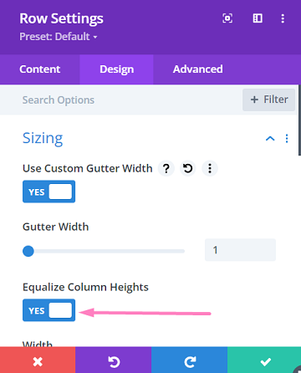
Task: Click the + Filter button
Action: pyautogui.click(x=269, y=100)
